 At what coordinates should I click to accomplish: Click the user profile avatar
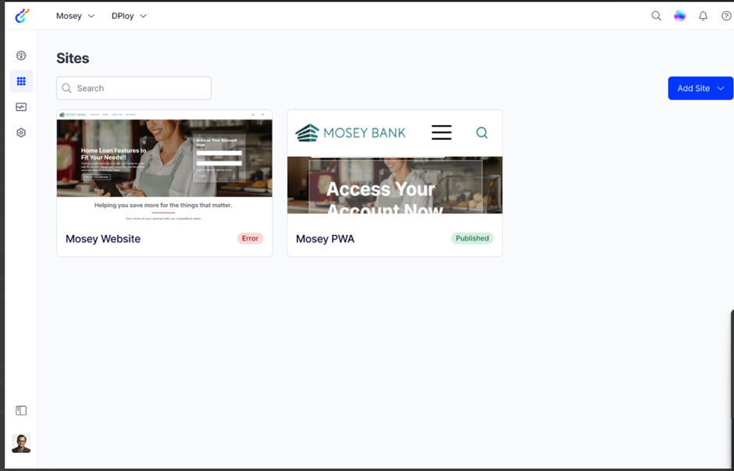(21, 444)
